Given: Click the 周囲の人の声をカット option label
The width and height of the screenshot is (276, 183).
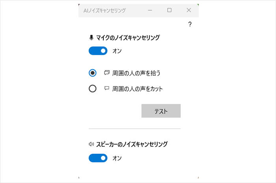Looking at the screenshot, I should coord(138,89).
